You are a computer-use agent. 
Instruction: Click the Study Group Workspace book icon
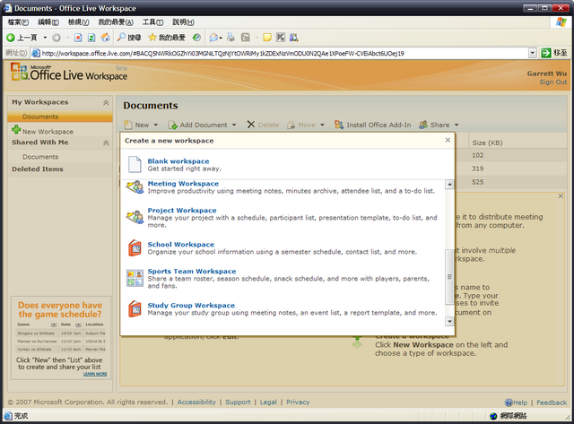(135, 309)
